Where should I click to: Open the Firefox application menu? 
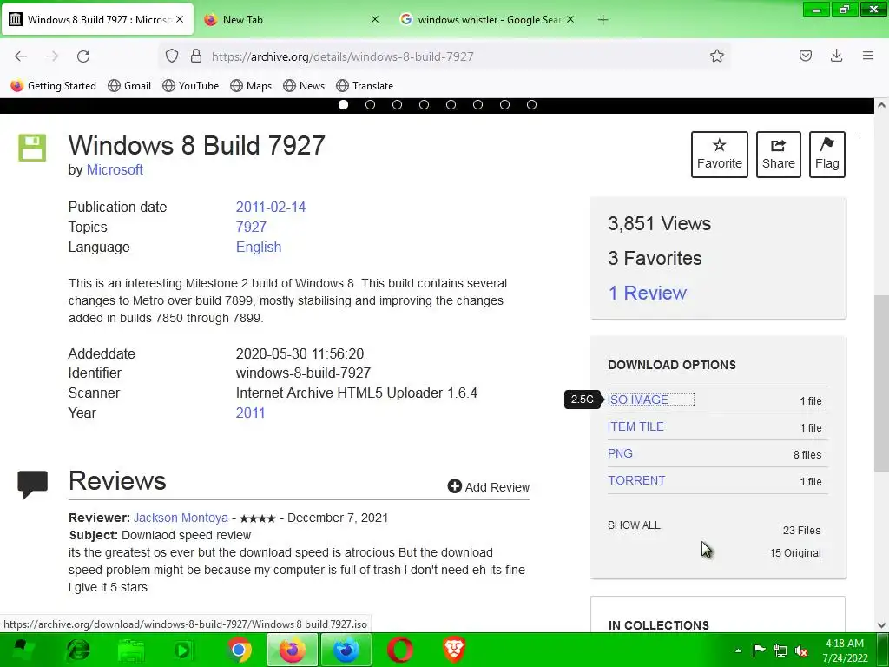coord(867,56)
